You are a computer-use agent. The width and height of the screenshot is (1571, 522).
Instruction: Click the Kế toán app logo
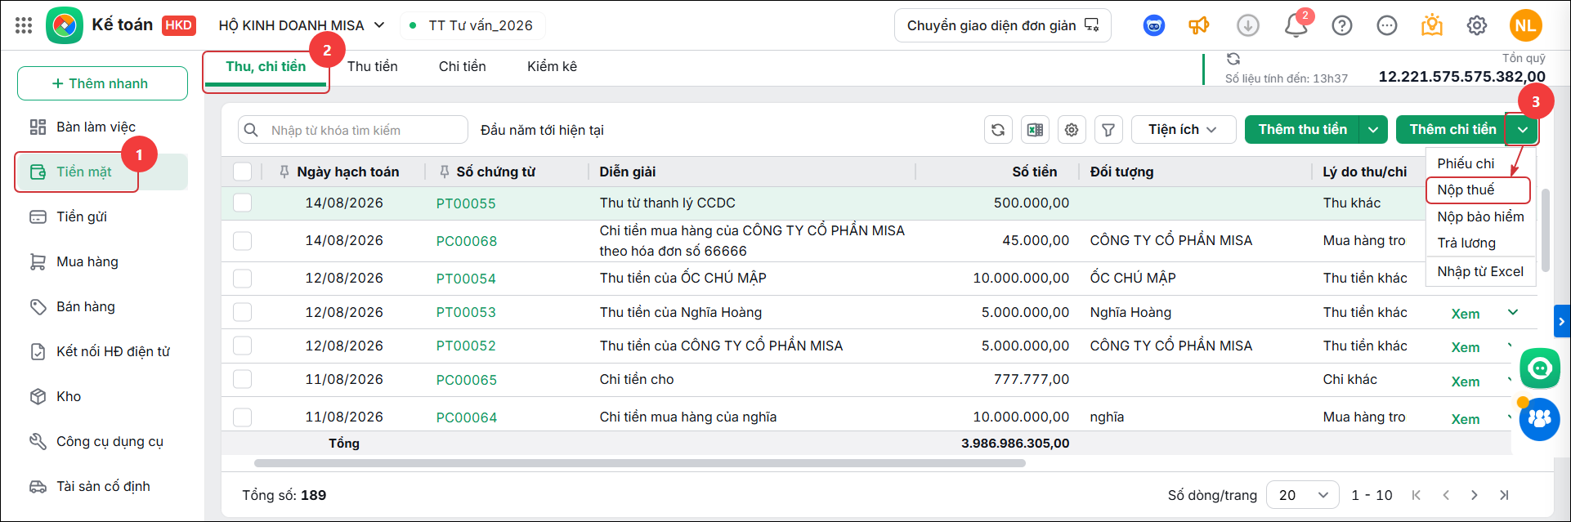point(65,25)
